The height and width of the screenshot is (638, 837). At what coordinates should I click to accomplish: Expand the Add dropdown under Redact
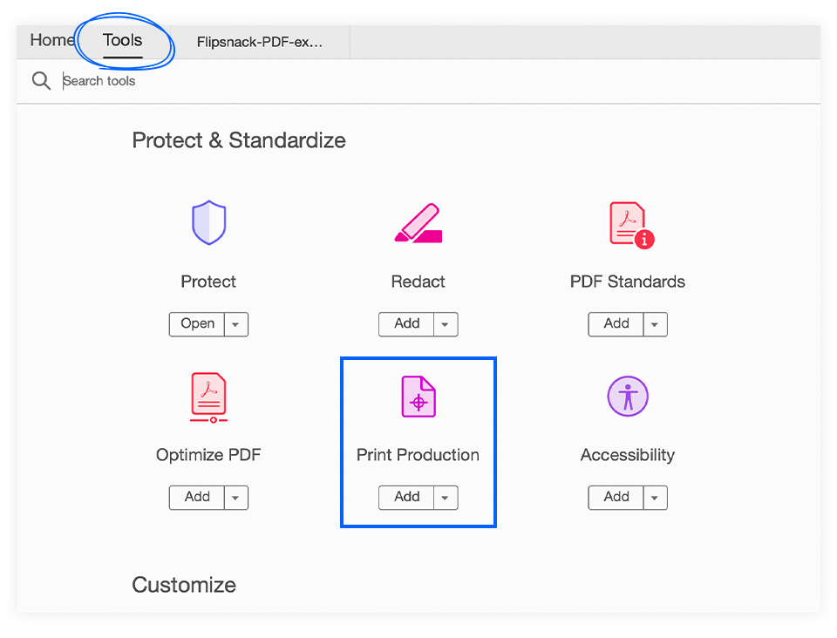[446, 324]
